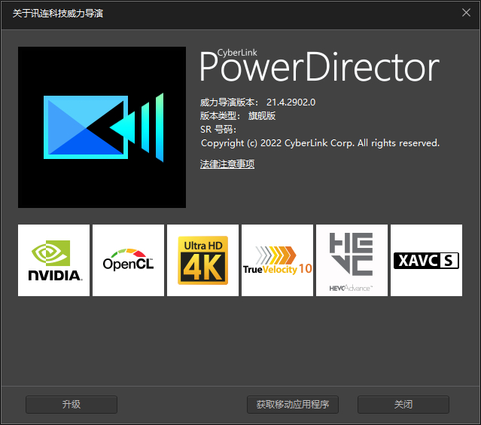Click the 关闭 button to dismiss dialog
The height and width of the screenshot is (425, 481).
point(403,405)
